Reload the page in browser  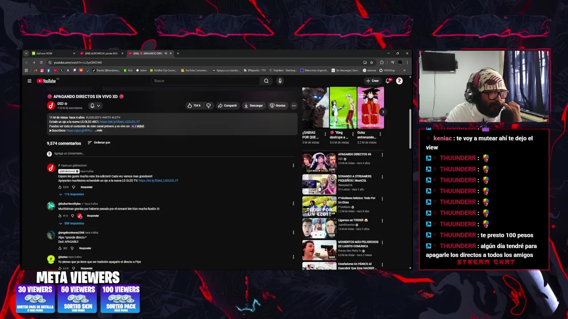41,62
